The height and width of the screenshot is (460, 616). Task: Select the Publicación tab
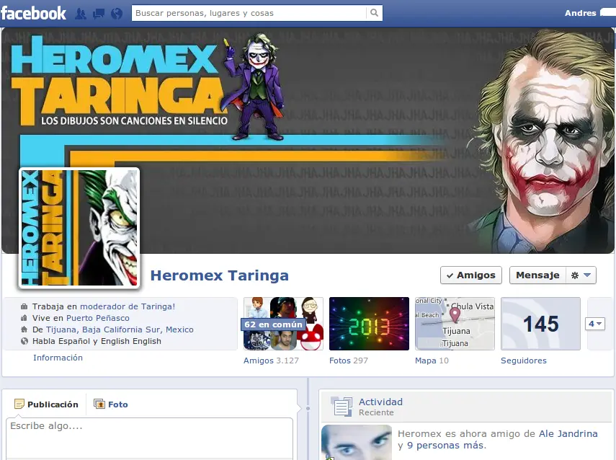pos(46,404)
